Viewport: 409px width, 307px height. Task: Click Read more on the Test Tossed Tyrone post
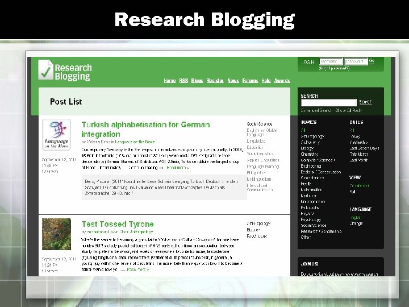(x=138, y=269)
